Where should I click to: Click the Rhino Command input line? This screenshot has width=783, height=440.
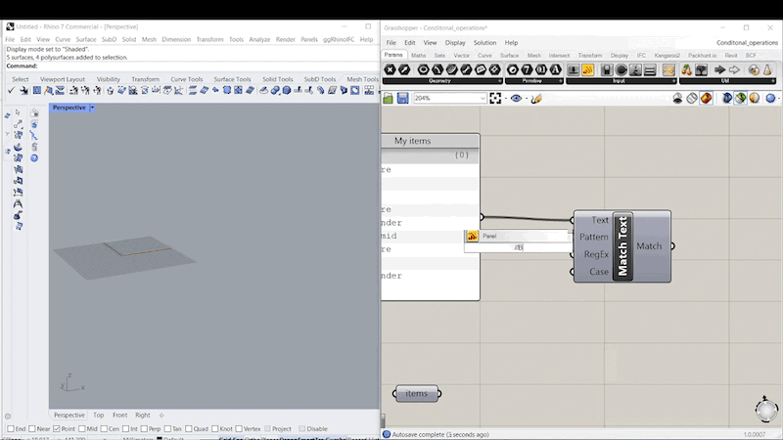click(x=192, y=66)
